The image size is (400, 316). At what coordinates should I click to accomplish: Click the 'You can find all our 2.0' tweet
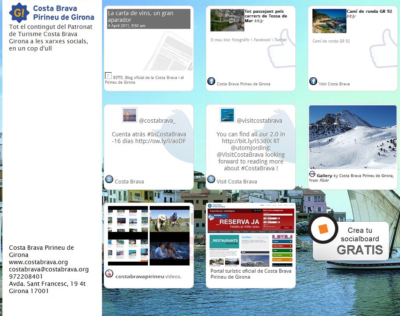pos(251,151)
